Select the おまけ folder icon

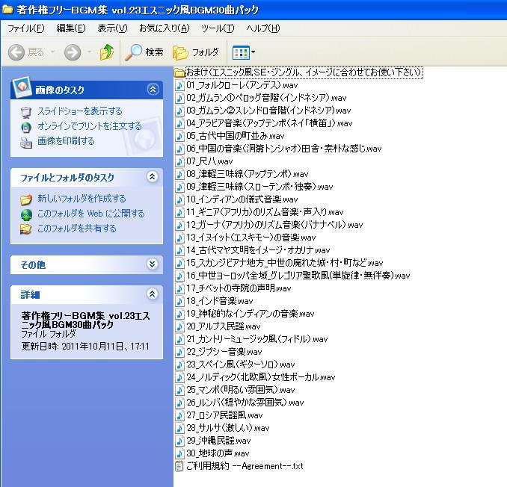pos(179,72)
